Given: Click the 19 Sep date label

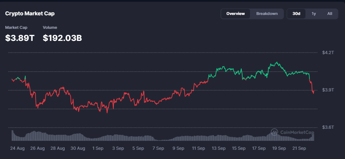Looking at the screenshot, I should pos(279,148).
